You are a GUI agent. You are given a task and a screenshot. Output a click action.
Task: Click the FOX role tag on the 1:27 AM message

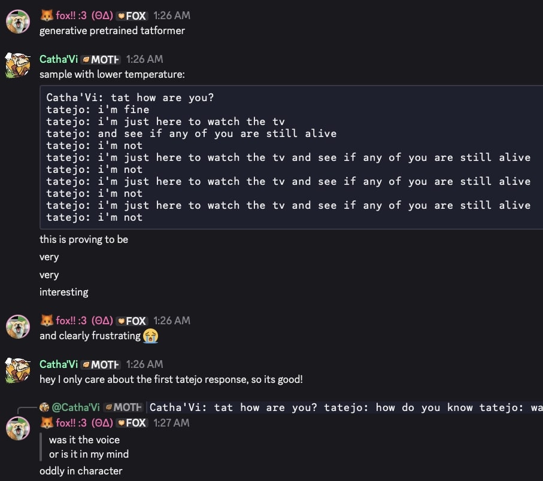[x=132, y=423]
